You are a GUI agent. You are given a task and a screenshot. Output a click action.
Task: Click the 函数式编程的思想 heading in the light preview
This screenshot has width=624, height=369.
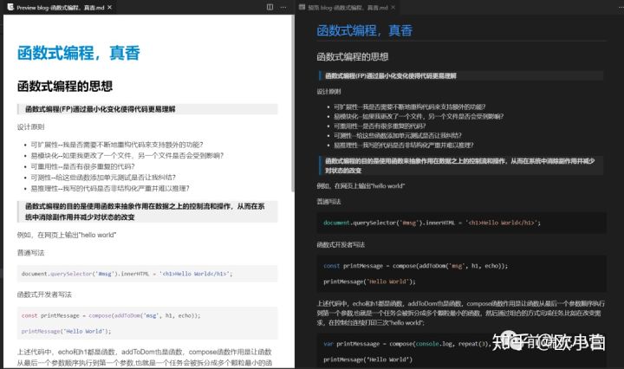coord(65,86)
